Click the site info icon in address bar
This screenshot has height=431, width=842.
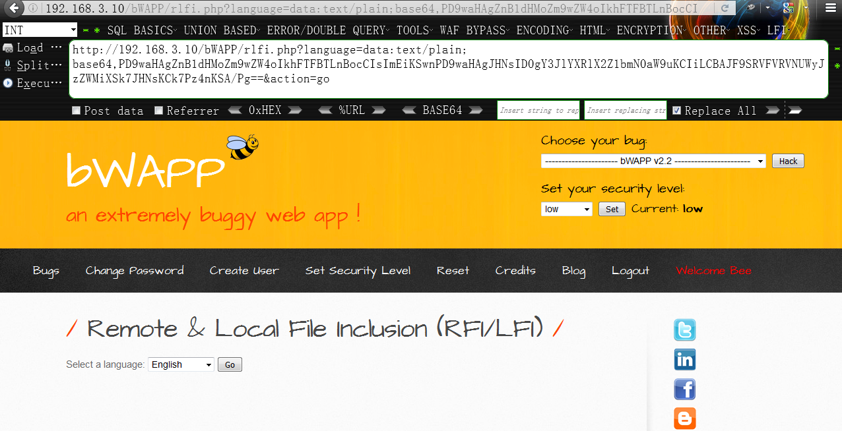click(33, 9)
